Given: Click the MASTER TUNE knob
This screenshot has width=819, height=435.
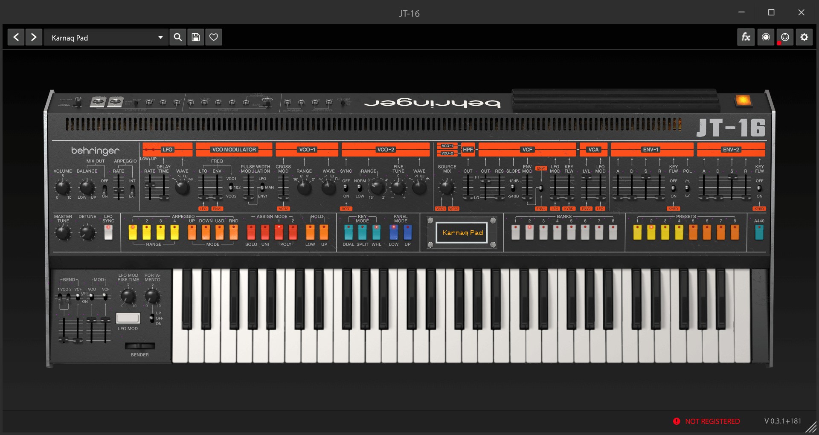Looking at the screenshot, I should [x=63, y=233].
